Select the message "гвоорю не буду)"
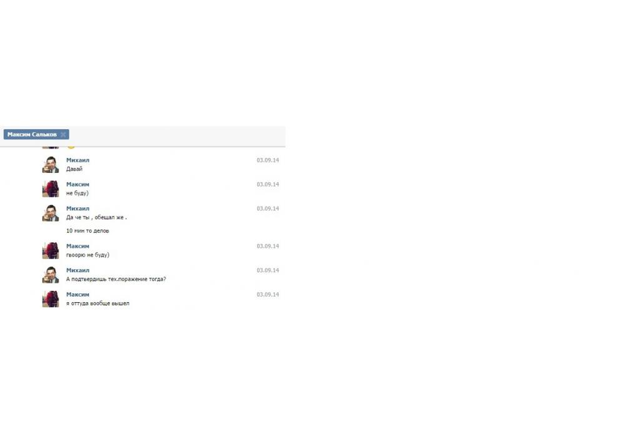This screenshot has width=624, height=437. [87, 255]
